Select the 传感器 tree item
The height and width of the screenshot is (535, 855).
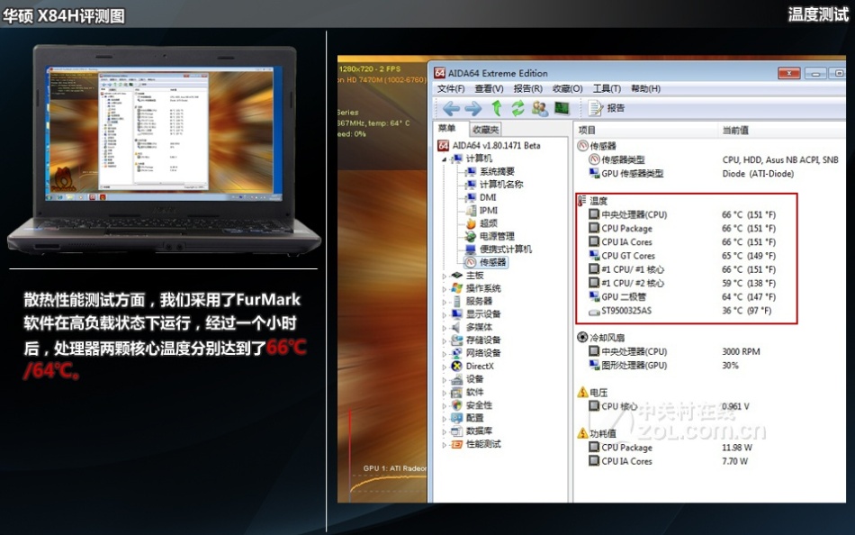pos(486,263)
